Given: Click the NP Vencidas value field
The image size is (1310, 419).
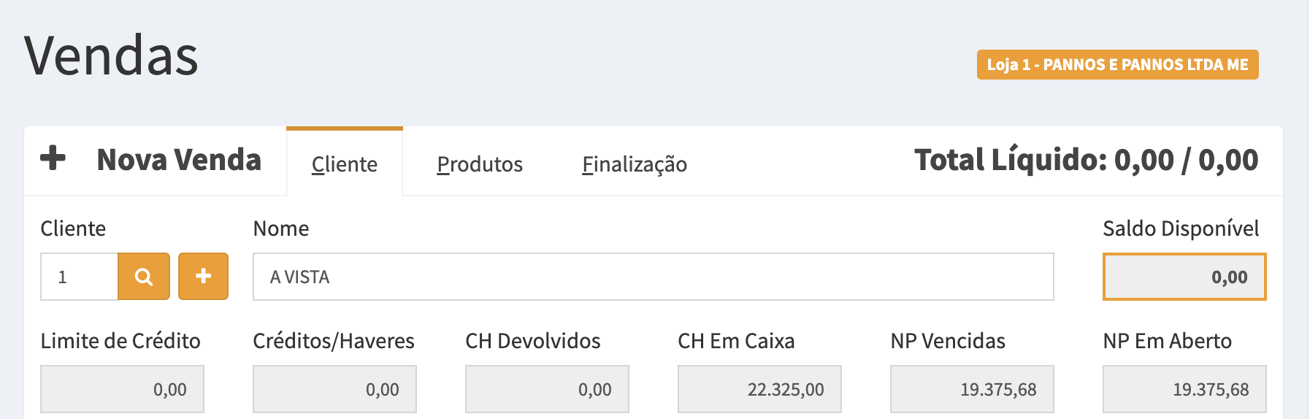Looking at the screenshot, I should [972, 389].
